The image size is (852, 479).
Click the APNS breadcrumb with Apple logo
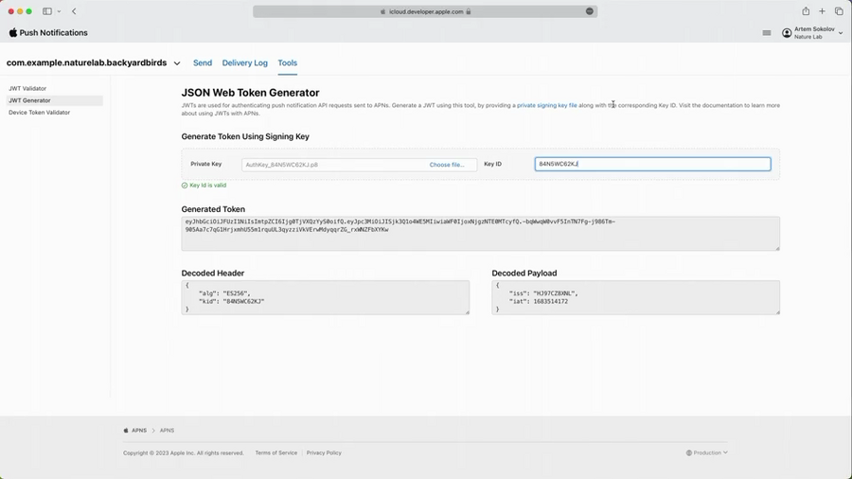pos(135,430)
